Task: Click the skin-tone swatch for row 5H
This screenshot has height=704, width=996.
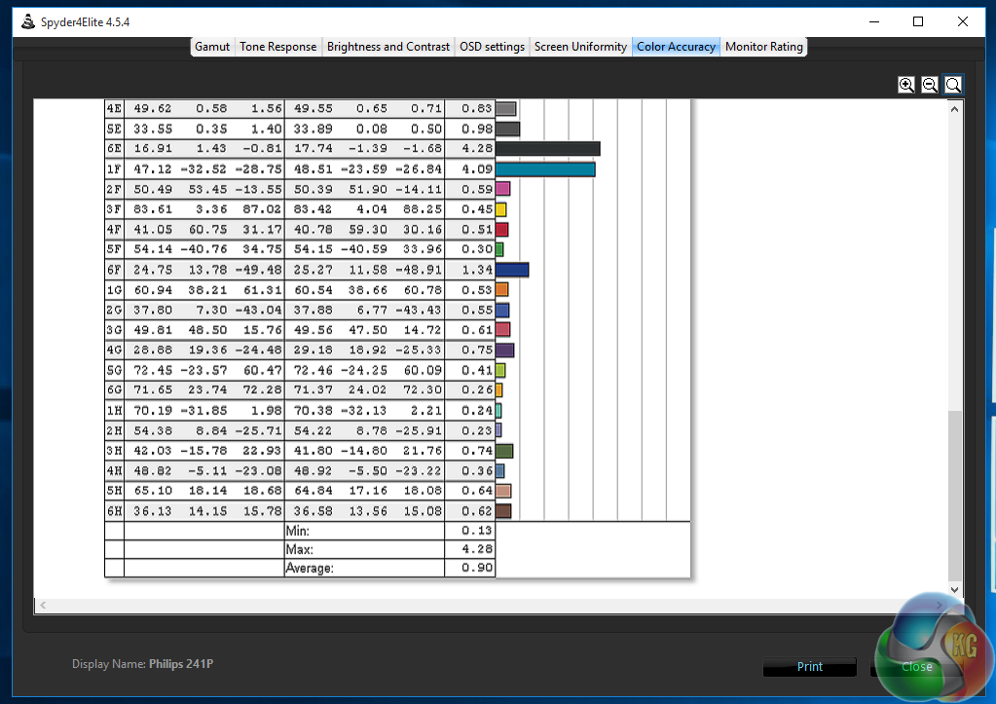Action: 503,491
